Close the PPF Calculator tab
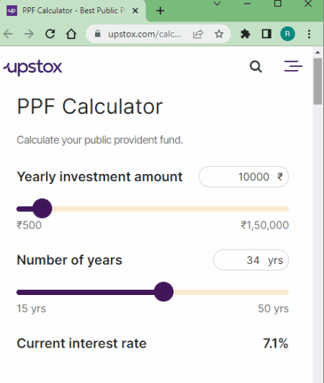 coord(135,11)
